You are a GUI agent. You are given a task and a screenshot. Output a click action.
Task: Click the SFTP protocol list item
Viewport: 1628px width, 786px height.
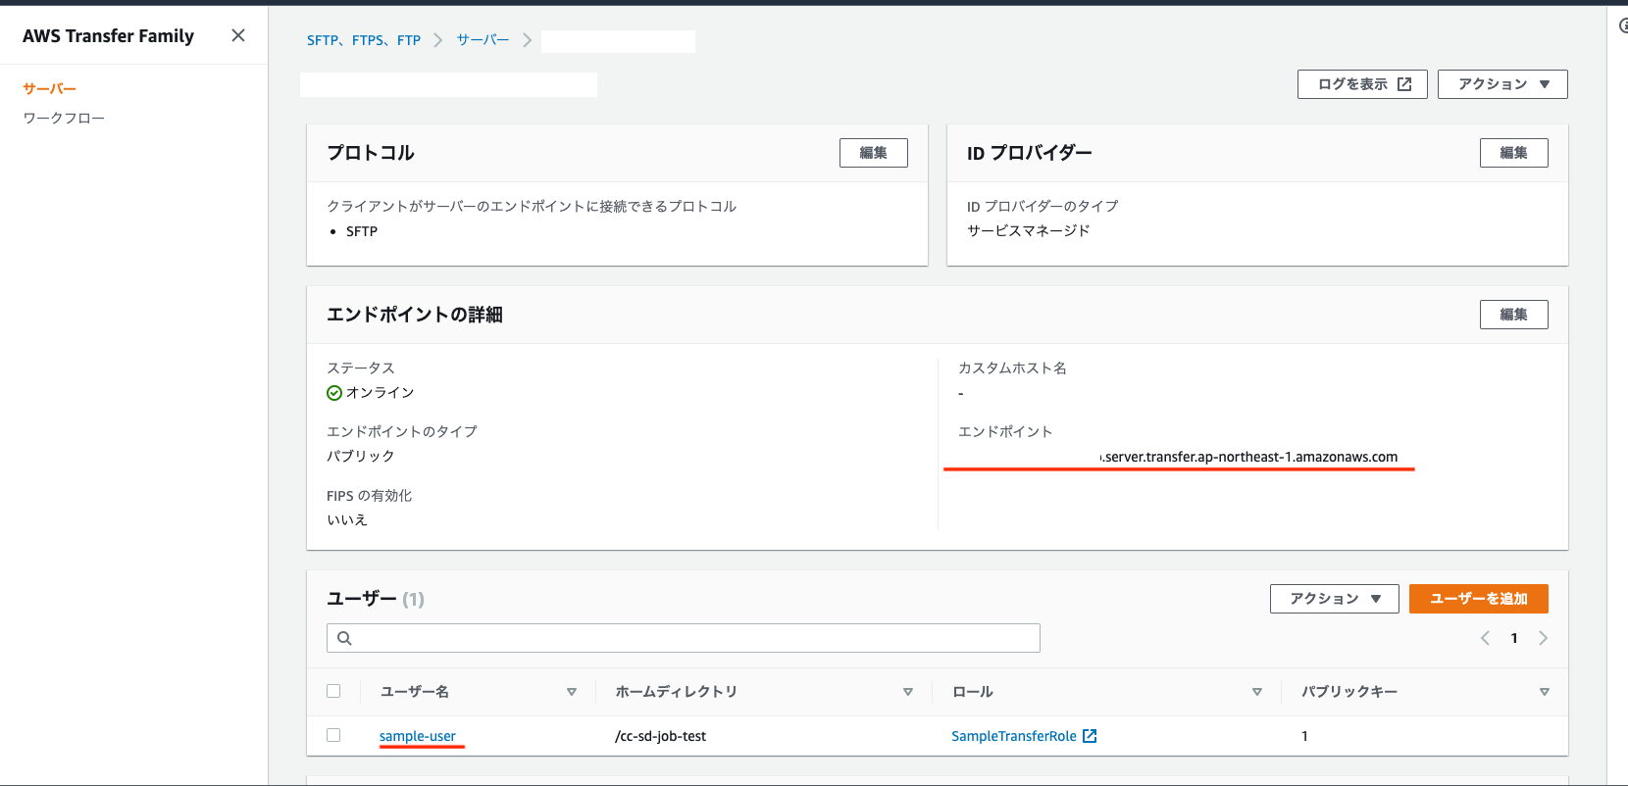pyautogui.click(x=362, y=231)
